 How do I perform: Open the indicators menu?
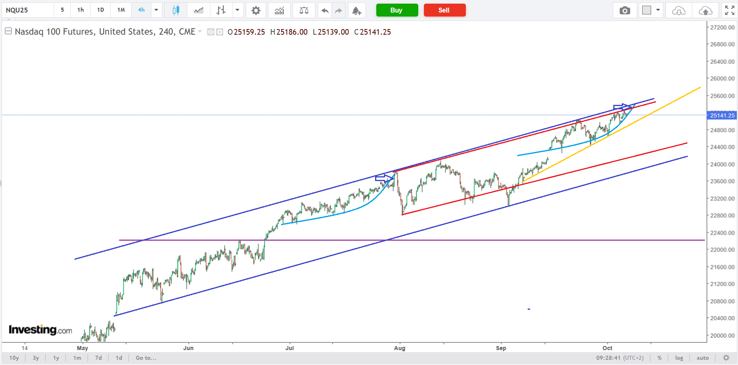coord(279,10)
